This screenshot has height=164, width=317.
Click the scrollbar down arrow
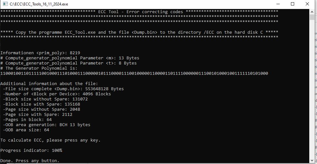(x=312, y=160)
